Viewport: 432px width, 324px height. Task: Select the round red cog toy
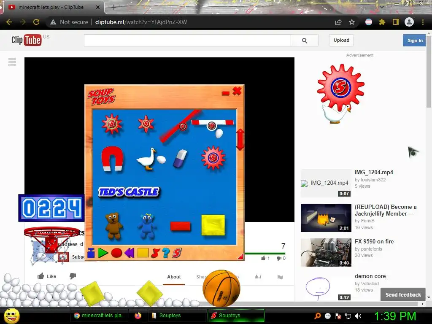[x=213, y=158]
